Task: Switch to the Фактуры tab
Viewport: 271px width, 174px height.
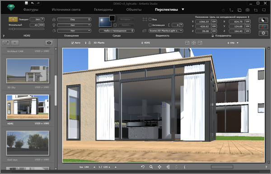Action: coord(31,9)
